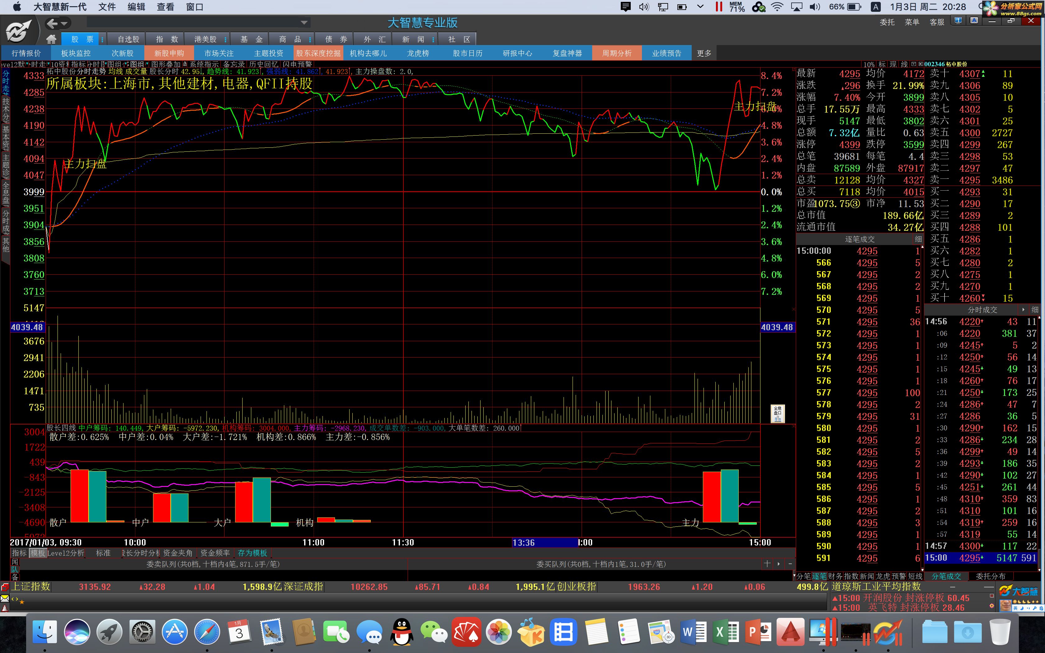Switch to the 龙虎 tab

click(x=883, y=576)
